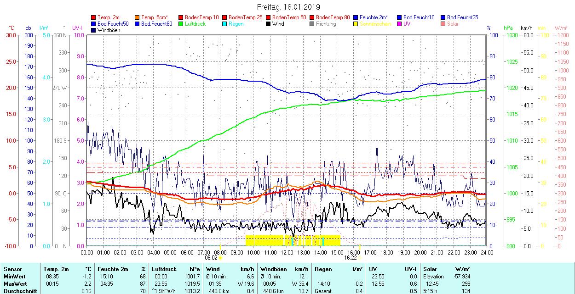Select the green Luftdruck legend marker

click(181, 24)
